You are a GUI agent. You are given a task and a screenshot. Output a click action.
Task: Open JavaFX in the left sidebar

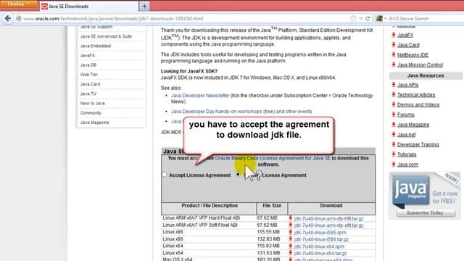(88, 55)
